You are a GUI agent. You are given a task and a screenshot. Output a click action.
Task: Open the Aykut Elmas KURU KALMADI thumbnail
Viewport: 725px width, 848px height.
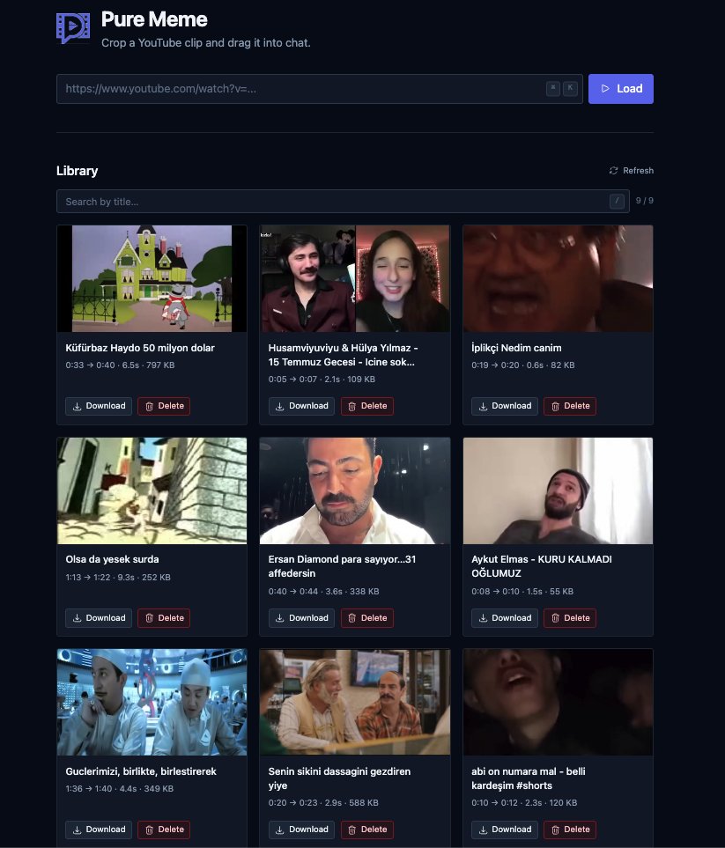pyautogui.click(x=558, y=490)
